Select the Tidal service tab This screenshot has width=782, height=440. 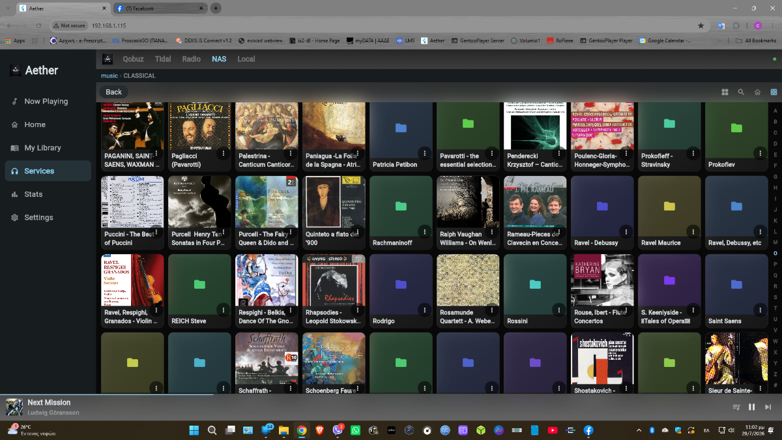pyautogui.click(x=163, y=59)
